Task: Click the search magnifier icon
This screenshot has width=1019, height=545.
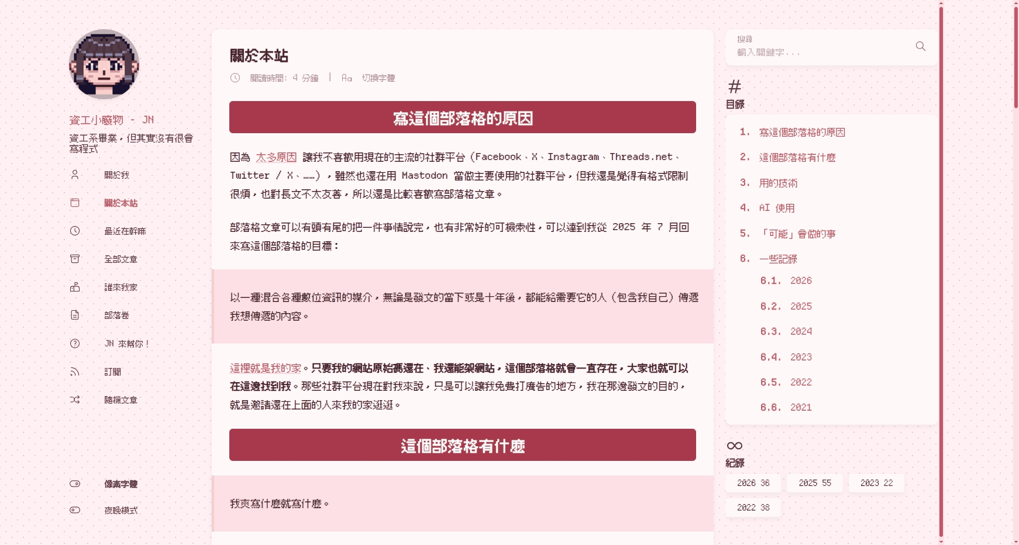Action: point(920,46)
